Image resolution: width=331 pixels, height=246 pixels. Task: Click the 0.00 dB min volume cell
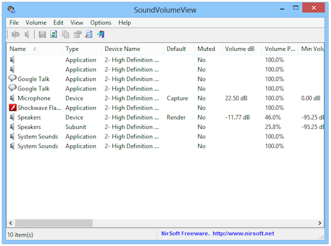(311, 98)
